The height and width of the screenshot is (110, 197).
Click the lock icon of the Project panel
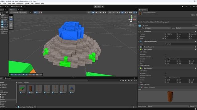134,78
